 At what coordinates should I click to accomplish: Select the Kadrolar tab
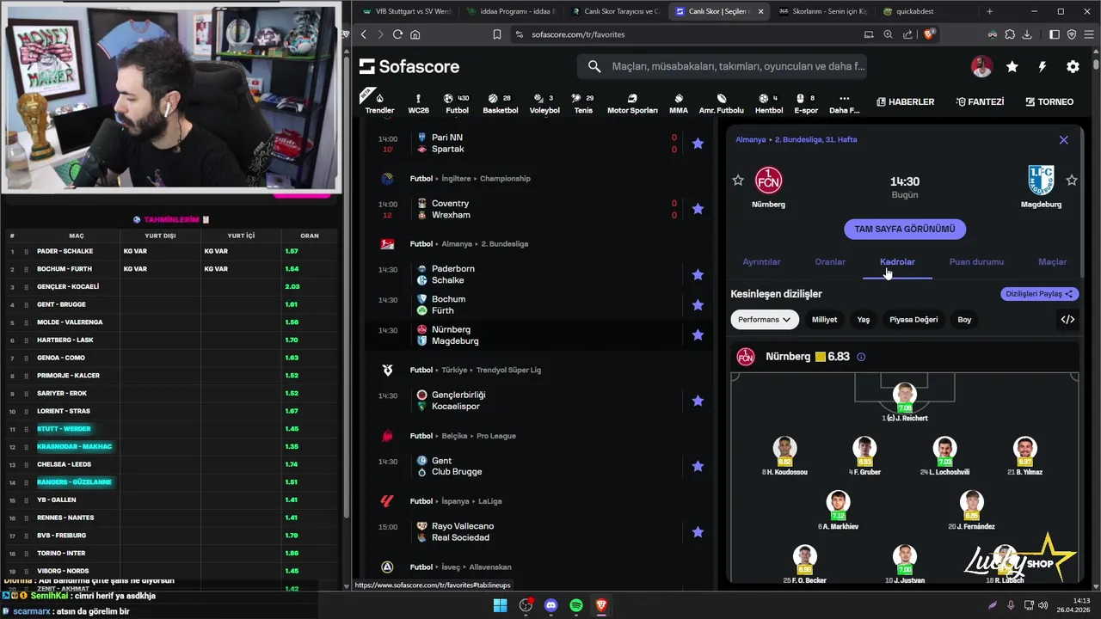tap(897, 261)
